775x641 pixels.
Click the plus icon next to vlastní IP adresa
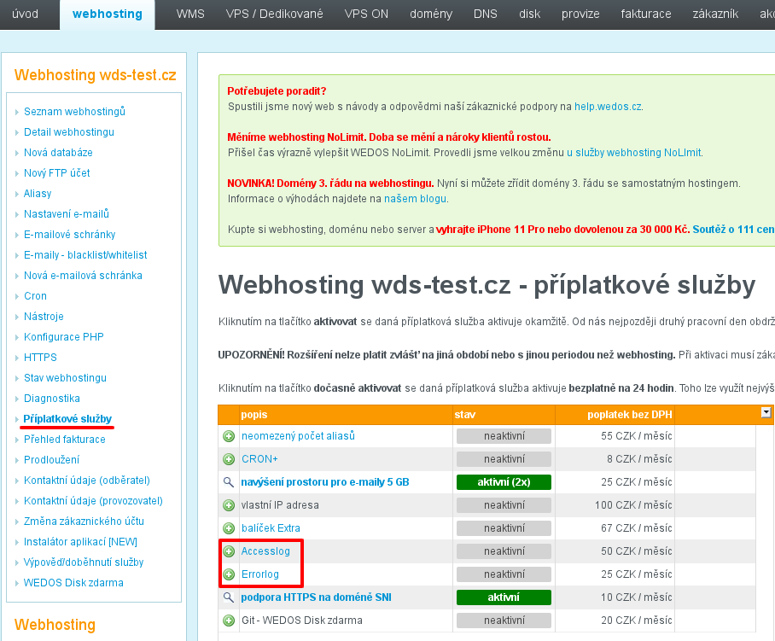click(229, 505)
